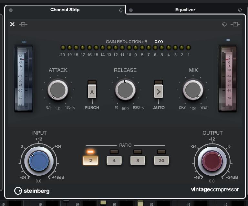Click the +48dB mark on INPUT dial
This screenshot has width=248, height=206.
58,177
